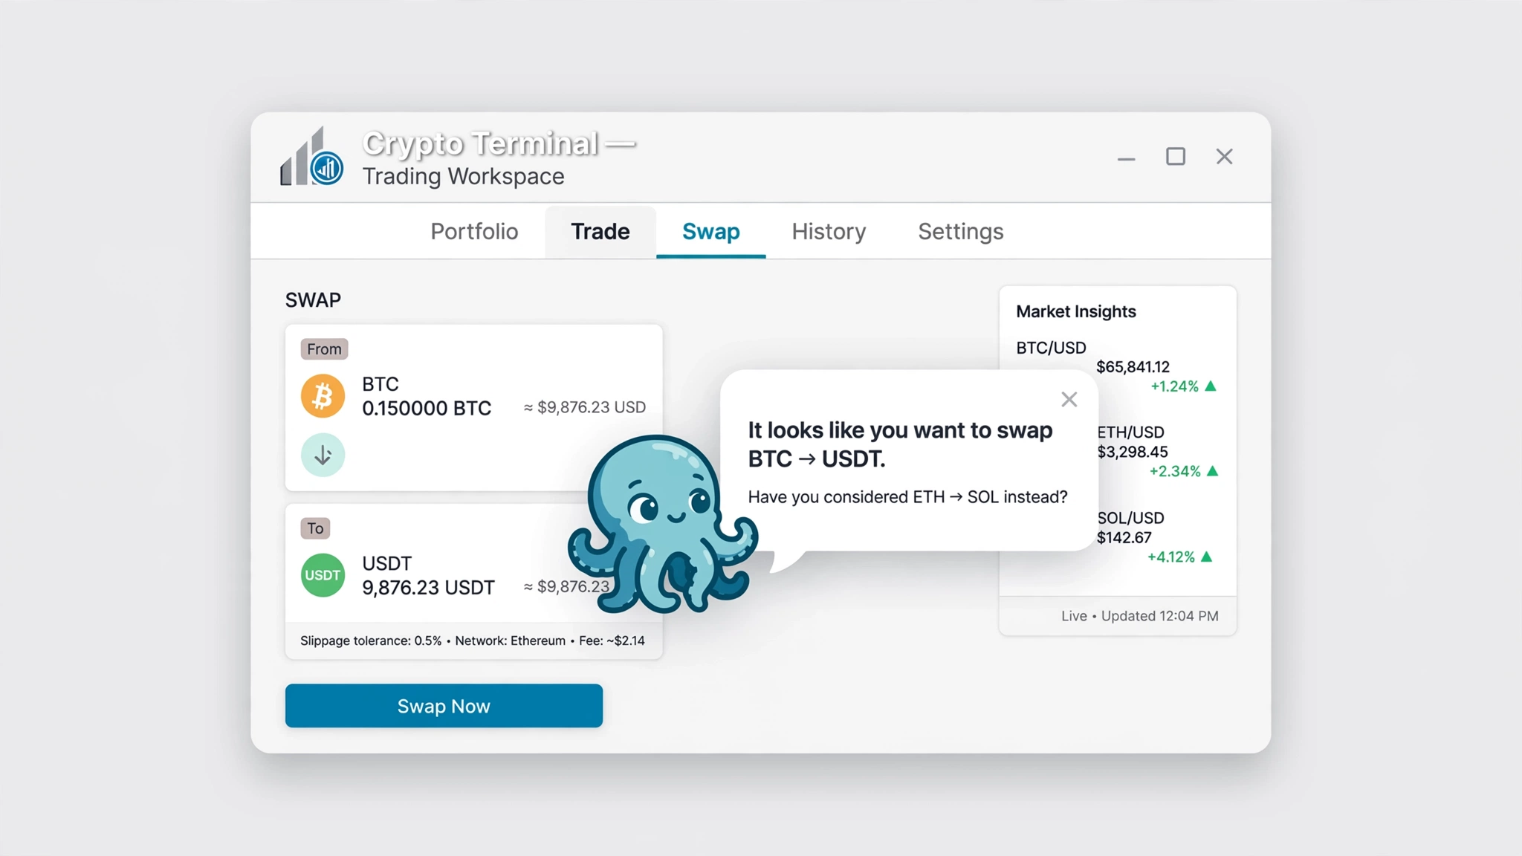Screen dimensions: 1522x856
Task: Click the ETH → SOL suggestion text
Action: point(907,497)
